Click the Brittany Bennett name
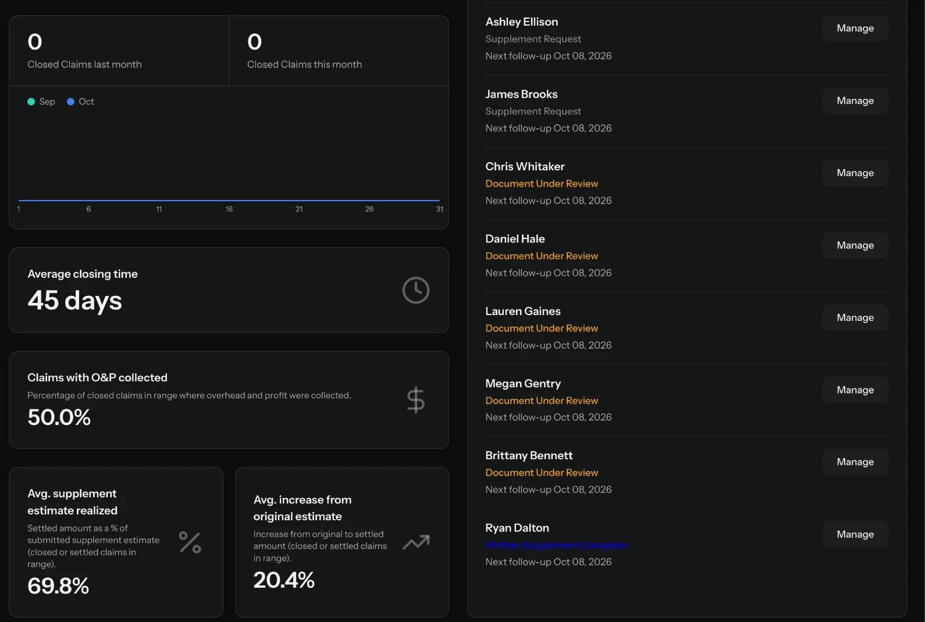Screen dimensions: 925x622 [x=529, y=456]
